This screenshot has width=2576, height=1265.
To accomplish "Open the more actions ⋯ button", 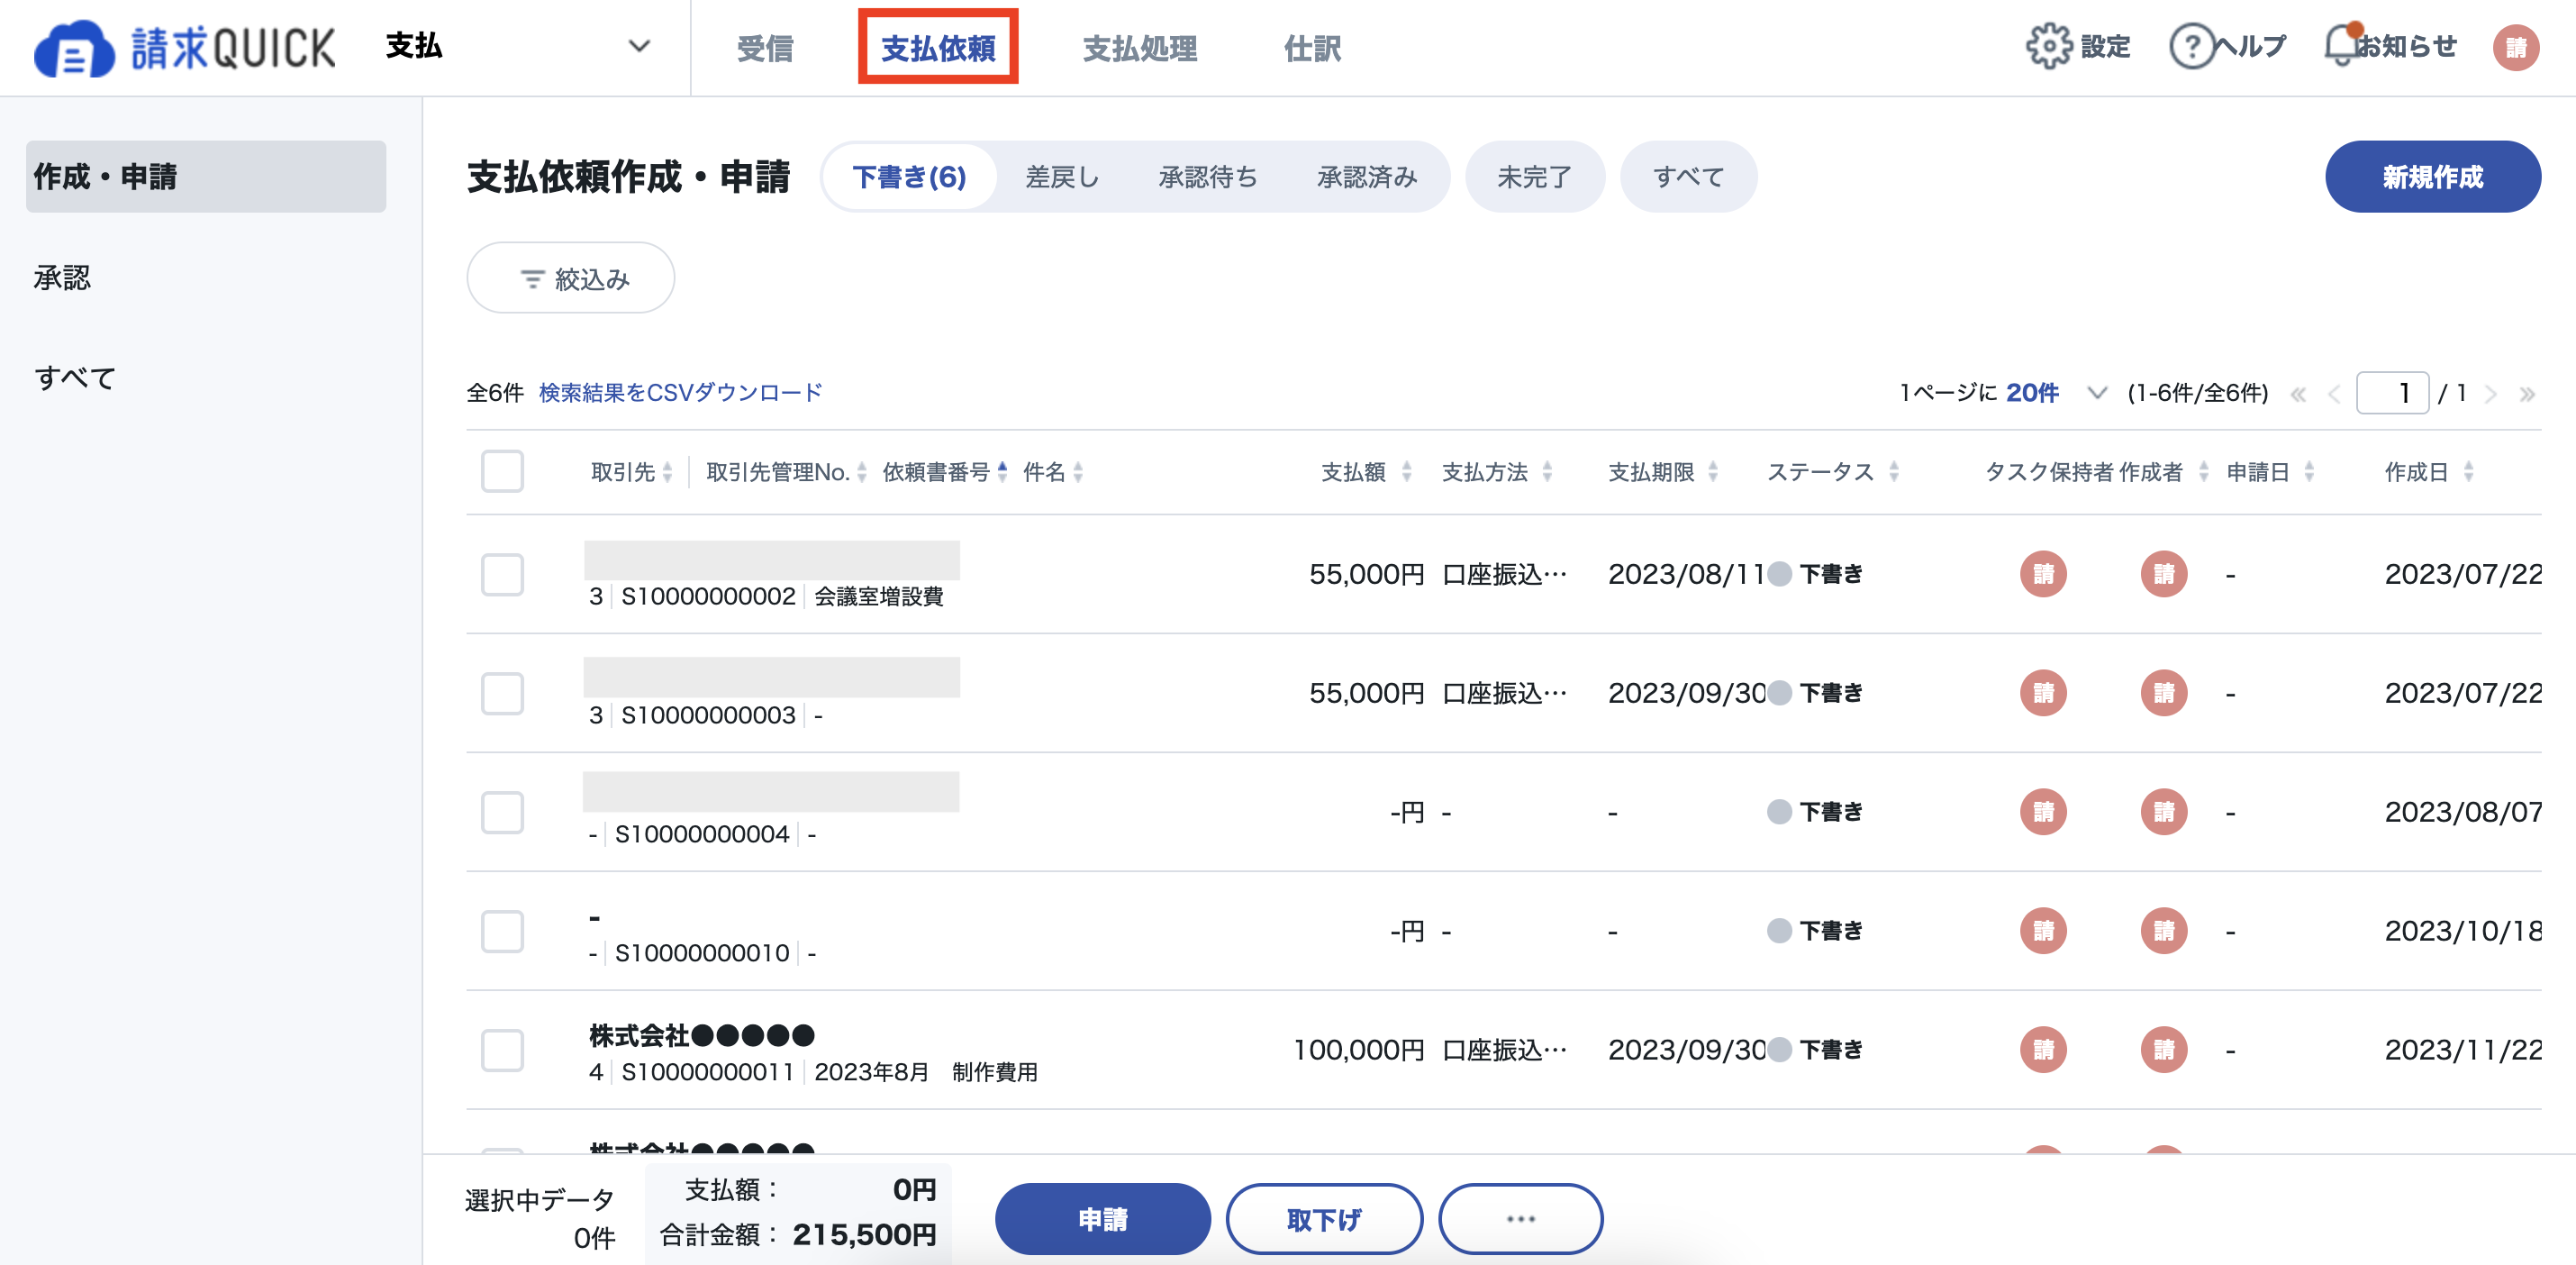I will (1520, 1219).
